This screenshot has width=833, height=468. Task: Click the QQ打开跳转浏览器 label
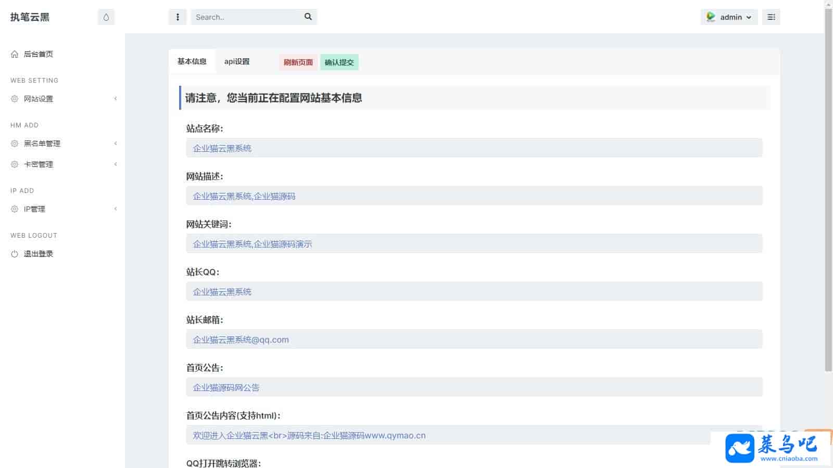(x=224, y=463)
